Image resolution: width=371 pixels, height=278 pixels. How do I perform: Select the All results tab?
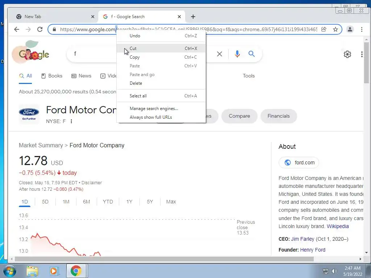[26, 76]
